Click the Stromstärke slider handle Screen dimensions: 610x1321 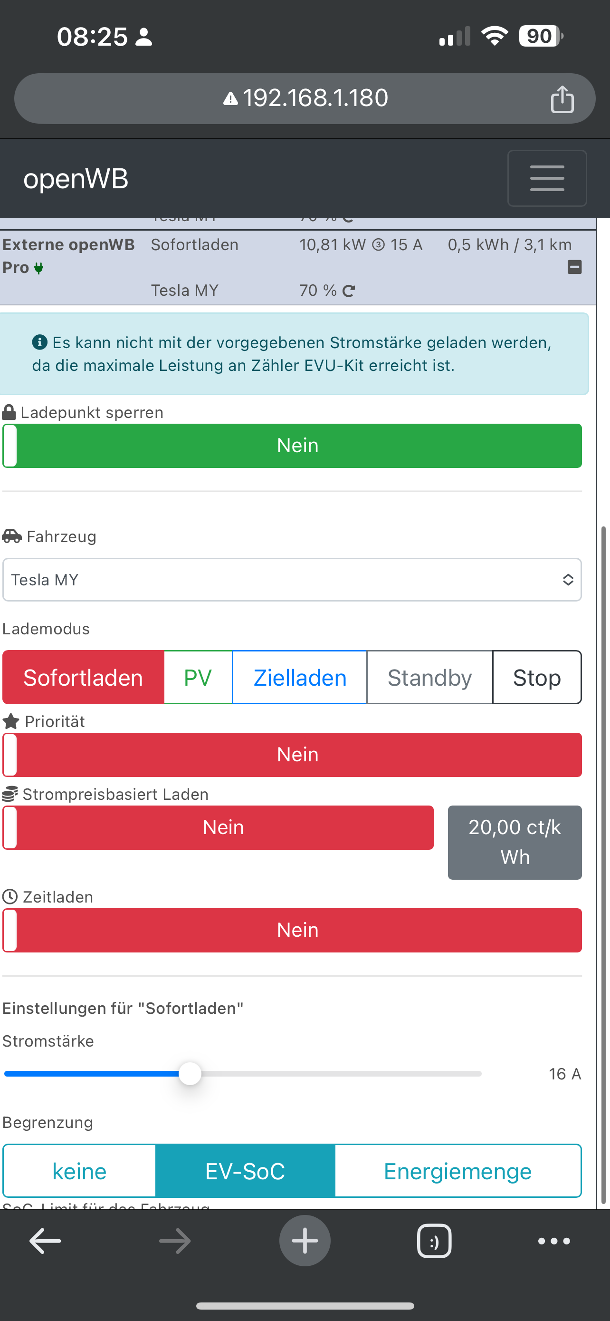(x=190, y=1074)
